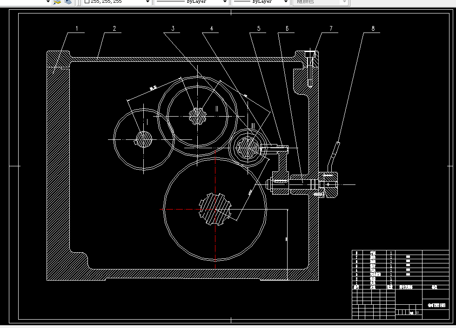Click the shaft label II on the top gear
The height and width of the screenshot is (328, 456).
[217, 109]
